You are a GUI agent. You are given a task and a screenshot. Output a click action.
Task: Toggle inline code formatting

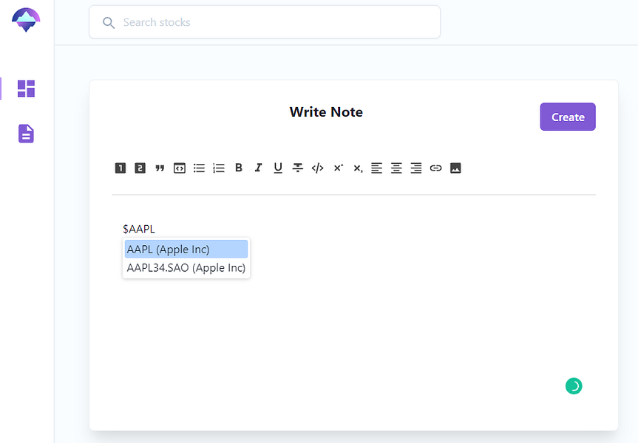pos(317,168)
